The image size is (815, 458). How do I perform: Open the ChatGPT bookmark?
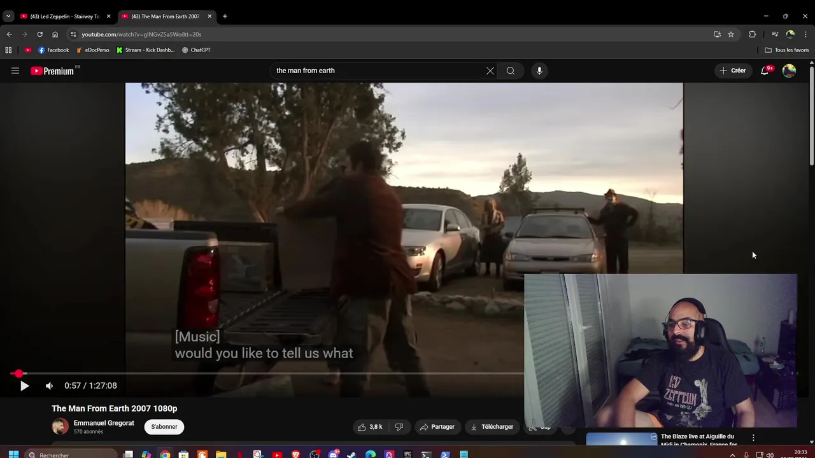pos(196,50)
